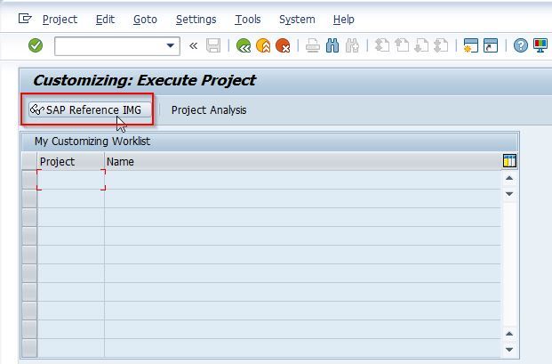Click the First Page icon
Image resolution: width=552 pixels, height=364 pixels.
(x=382, y=45)
